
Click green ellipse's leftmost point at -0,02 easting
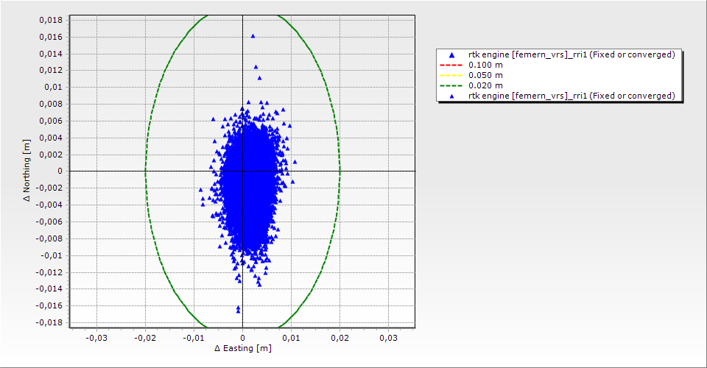pos(145,171)
